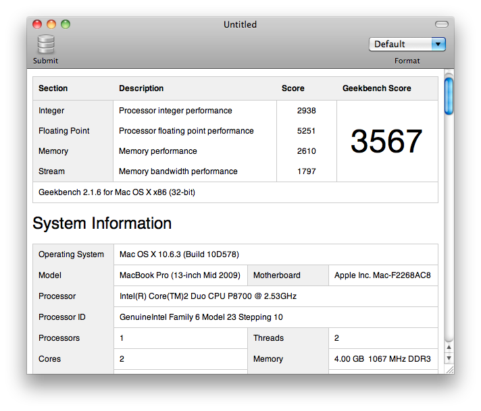This screenshot has width=481, height=411.
Task: Click 'Processor floating point performance' description
Action: [186, 131]
